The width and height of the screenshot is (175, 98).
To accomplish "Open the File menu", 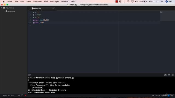I will click(16, 2).
